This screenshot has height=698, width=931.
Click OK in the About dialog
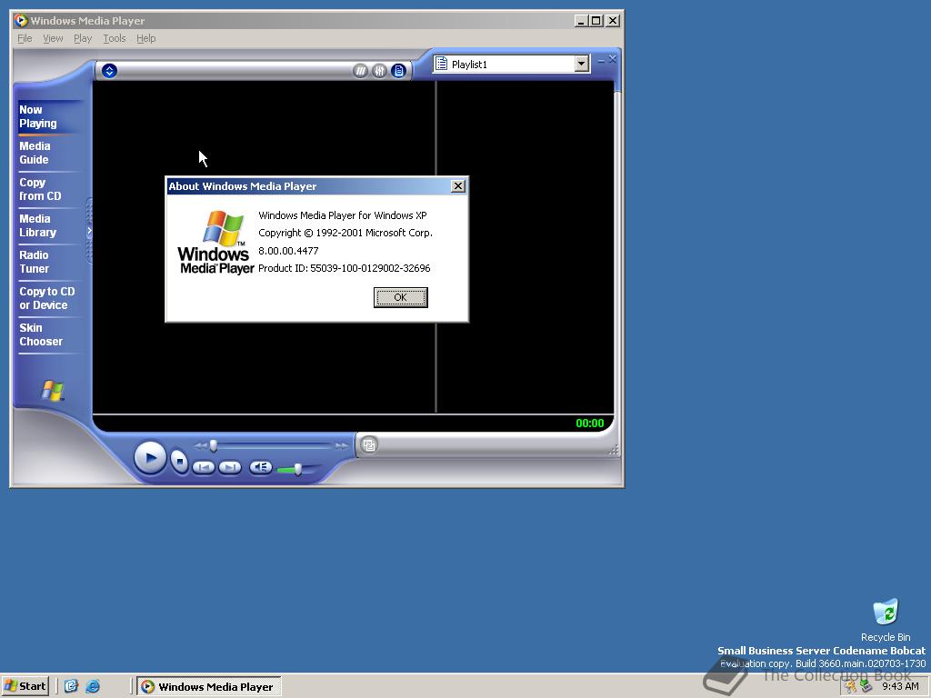401,297
